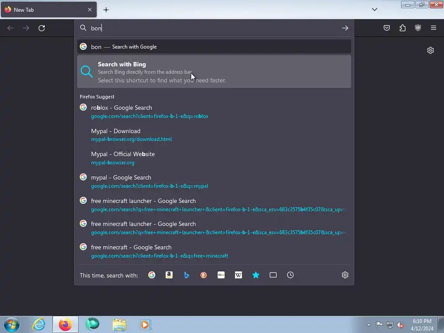444x333 pixels.
Task: Open search settings gear in dropdown
Action: (345, 275)
